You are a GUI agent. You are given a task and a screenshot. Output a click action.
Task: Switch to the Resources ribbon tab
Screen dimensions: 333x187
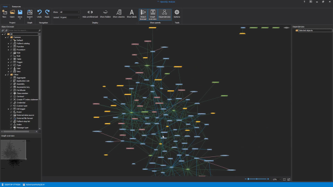pos(16,7)
